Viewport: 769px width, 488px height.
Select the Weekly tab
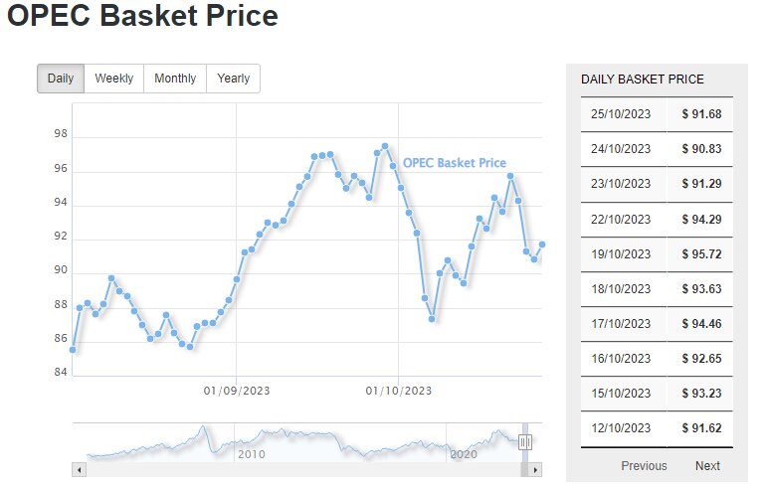tap(114, 79)
